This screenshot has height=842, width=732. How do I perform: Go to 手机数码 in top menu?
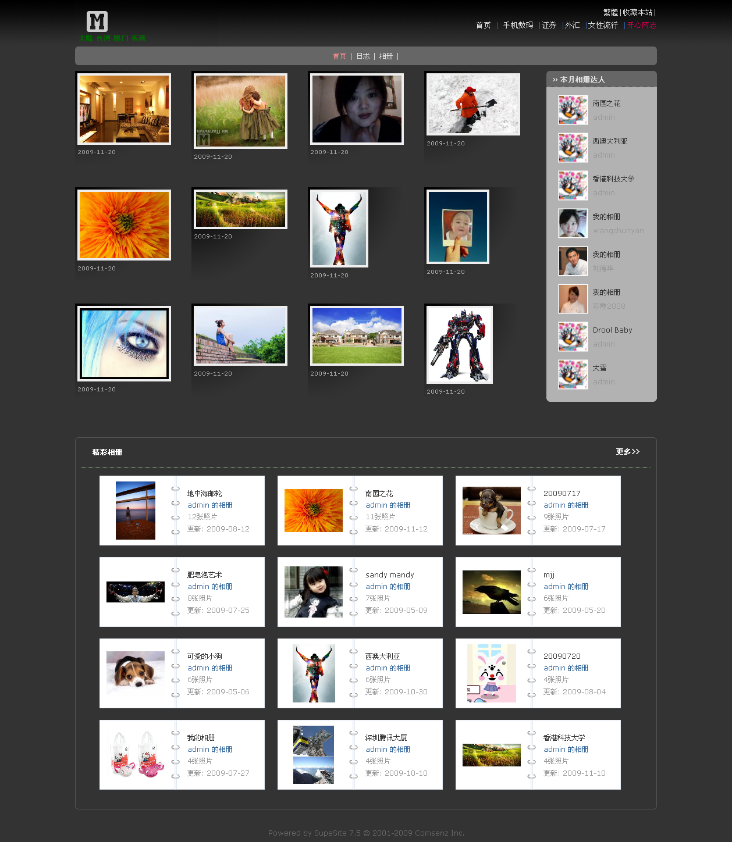(x=518, y=26)
